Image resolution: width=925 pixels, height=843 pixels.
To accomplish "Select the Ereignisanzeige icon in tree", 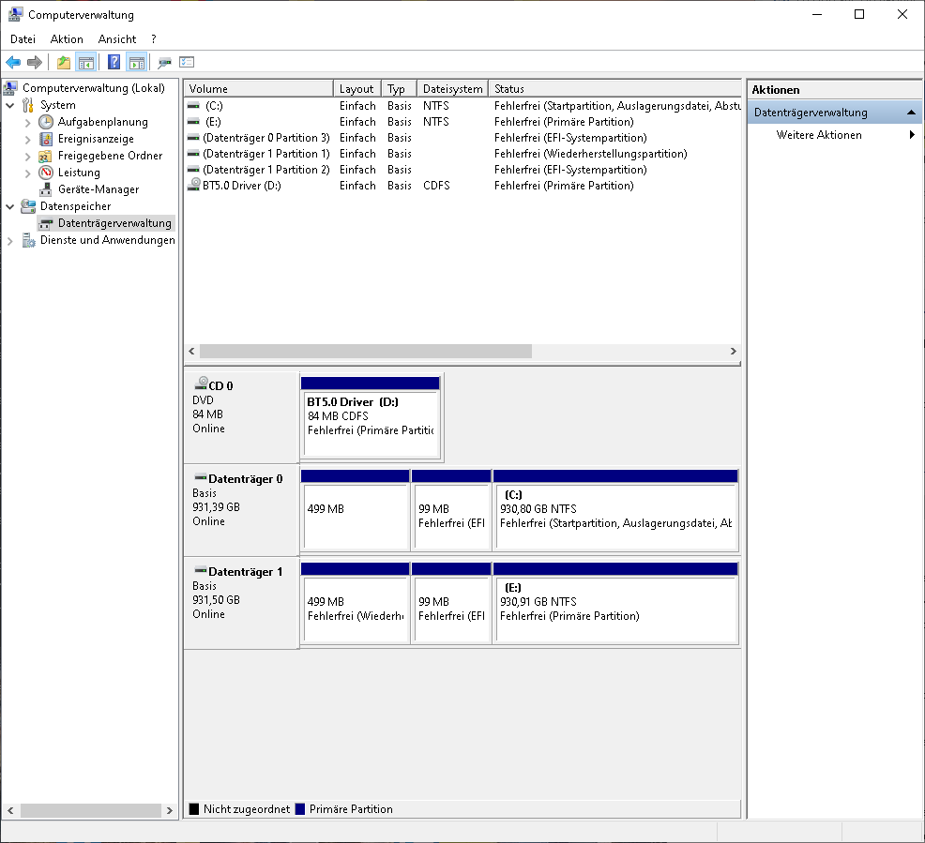I will [46, 139].
